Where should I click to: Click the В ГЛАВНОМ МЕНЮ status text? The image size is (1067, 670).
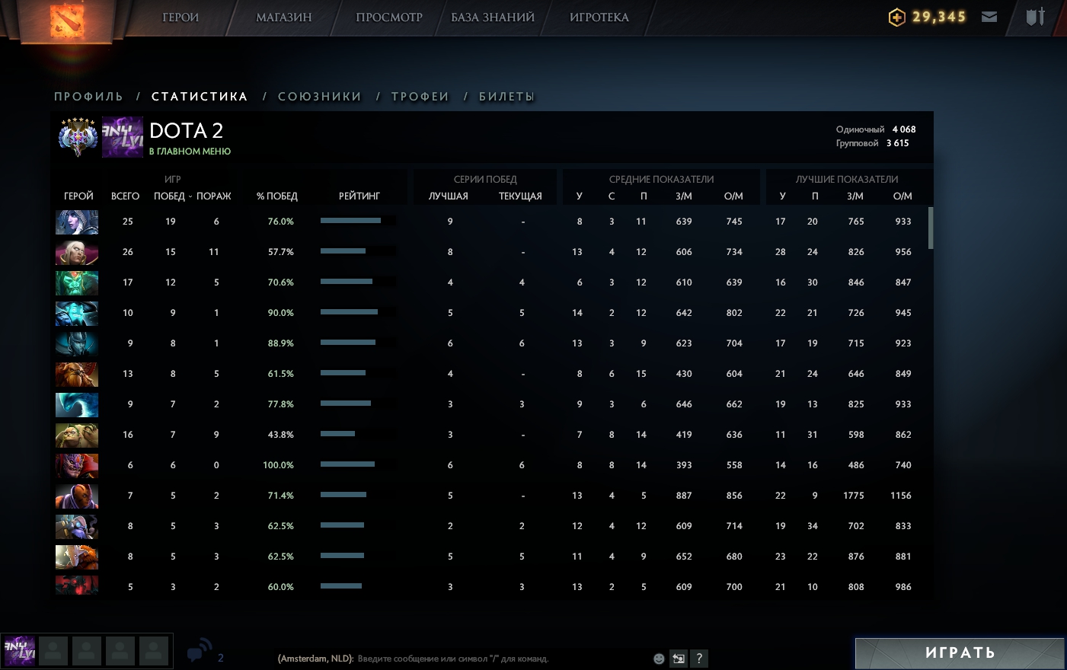(190, 152)
